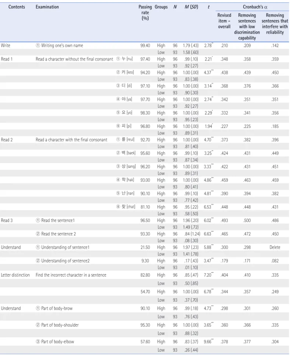Click the 'Examination' column header

click(x=47, y=7)
